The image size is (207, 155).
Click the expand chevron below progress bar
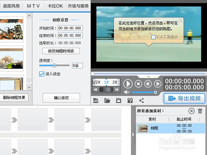pos(149,76)
